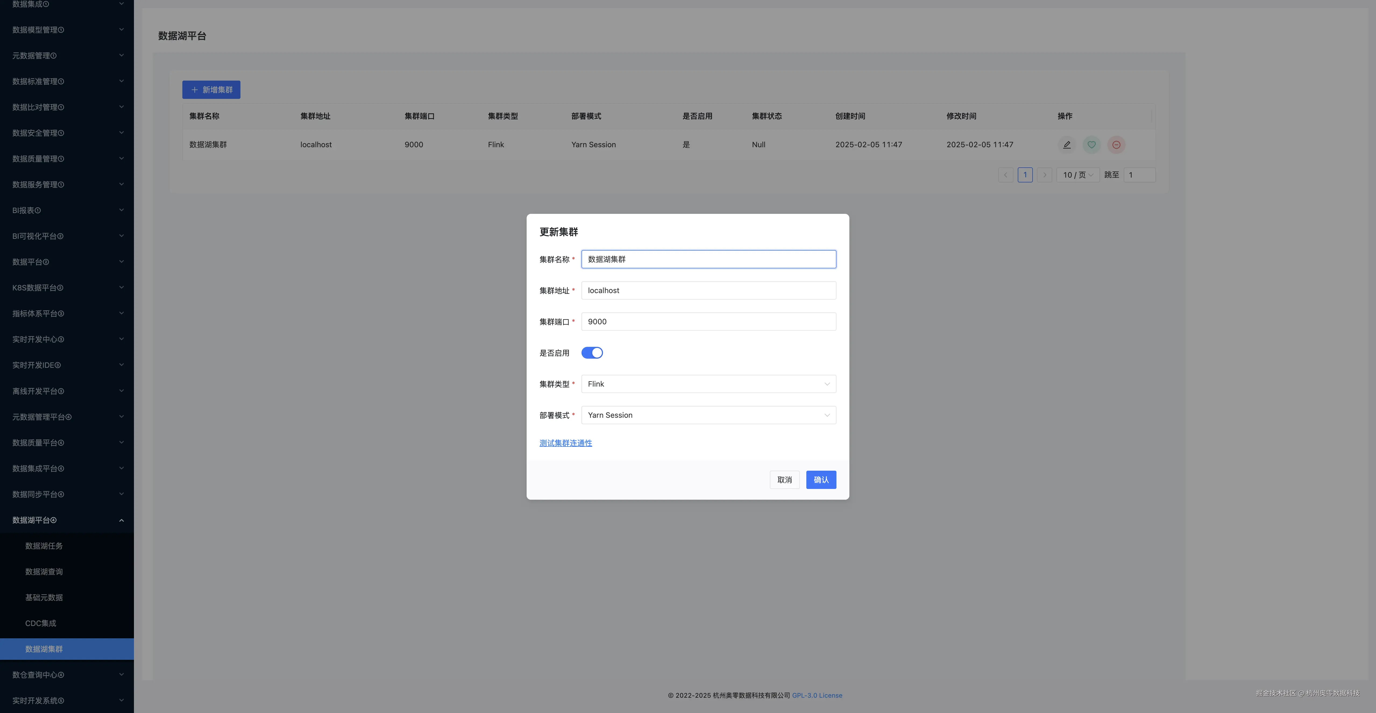Open the 集群类型 Flink dropdown
This screenshot has width=1376, height=713.
pos(708,384)
